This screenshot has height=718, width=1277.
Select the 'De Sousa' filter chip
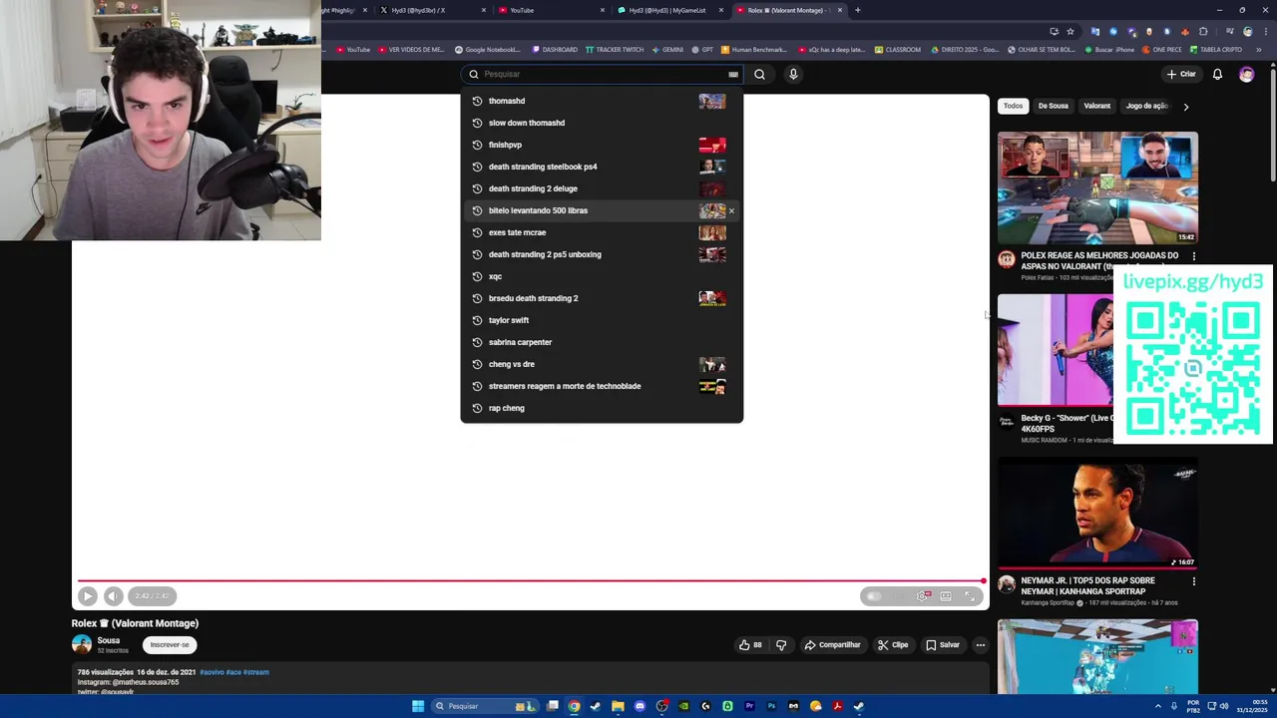click(x=1053, y=106)
